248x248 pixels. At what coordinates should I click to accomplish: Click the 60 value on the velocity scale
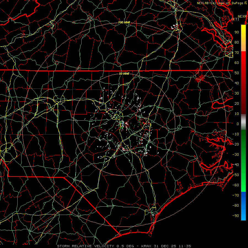pos(237,63)
